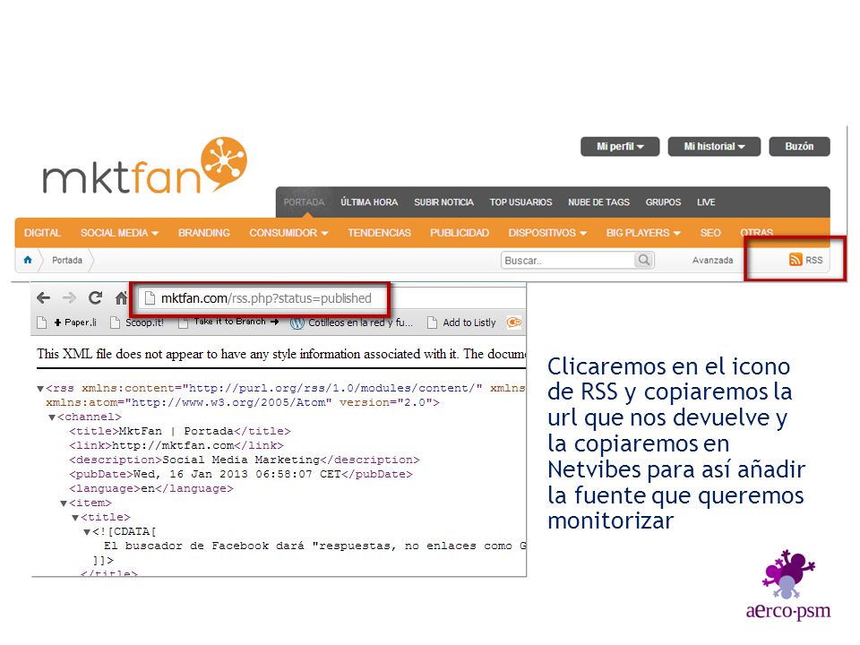Open Cotilleos en la red bookmark

point(351,322)
